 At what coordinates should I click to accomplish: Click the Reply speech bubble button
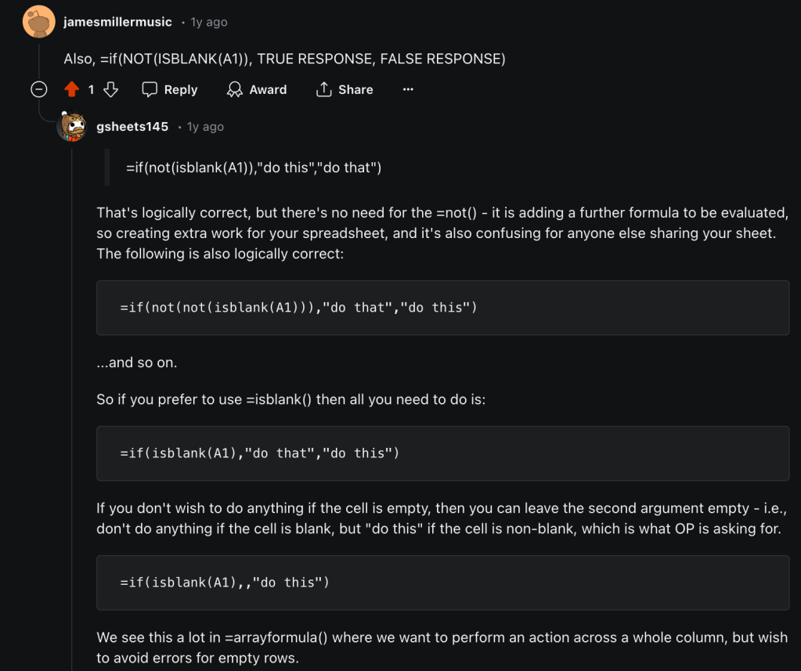click(x=170, y=90)
